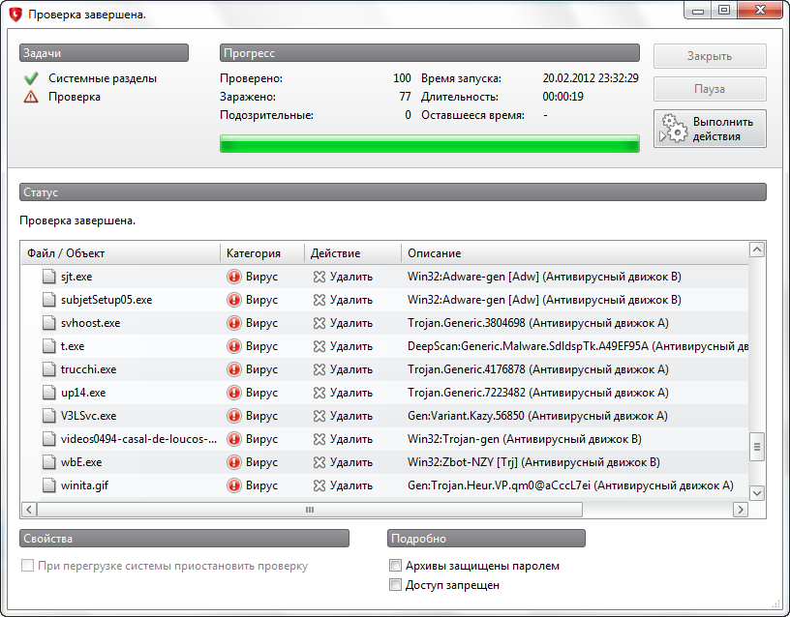Viewport: 790px width, 617px height.
Task: Click the delete X icon in t.exe row
Action: pos(319,346)
